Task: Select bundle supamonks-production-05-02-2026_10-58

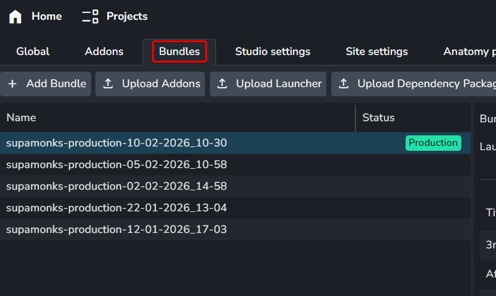Action: coord(116,165)
